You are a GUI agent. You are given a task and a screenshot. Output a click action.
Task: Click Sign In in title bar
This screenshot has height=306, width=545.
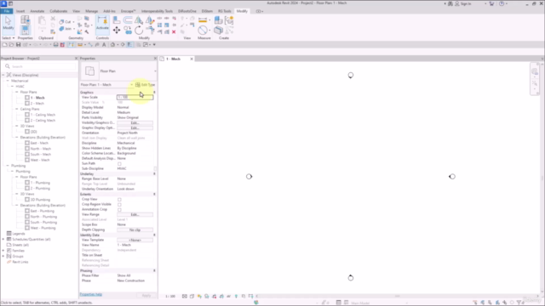pyautogui.click(x=466, y=3)
